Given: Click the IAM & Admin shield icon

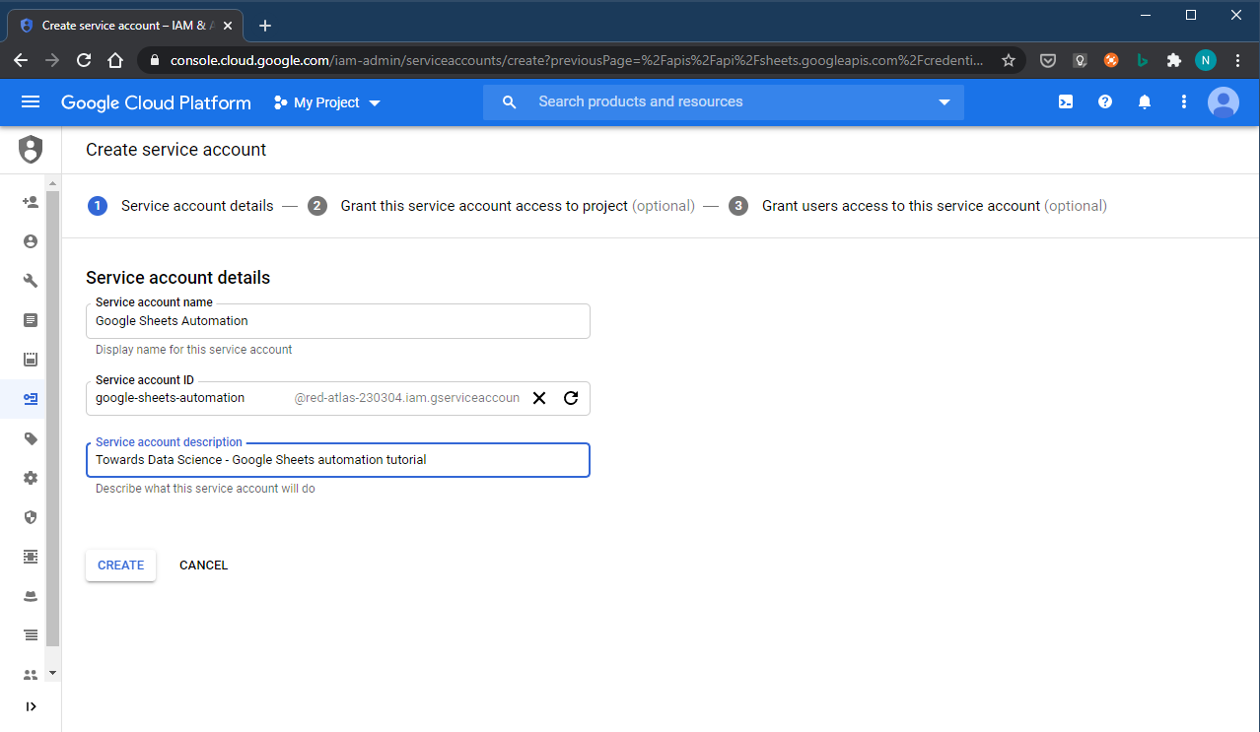Looking at the screenshot, I should click(31, 150).
